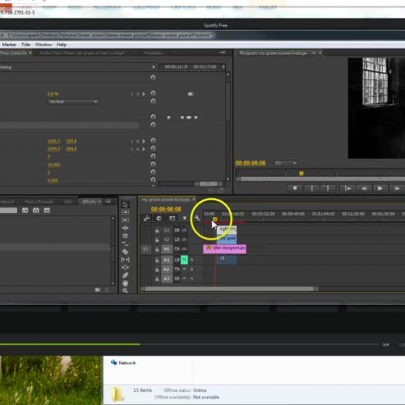Image resolution: width=405 pixels, height=405 pixels.
Task: Select the Slip tool
Action: (x=126, y=259)
